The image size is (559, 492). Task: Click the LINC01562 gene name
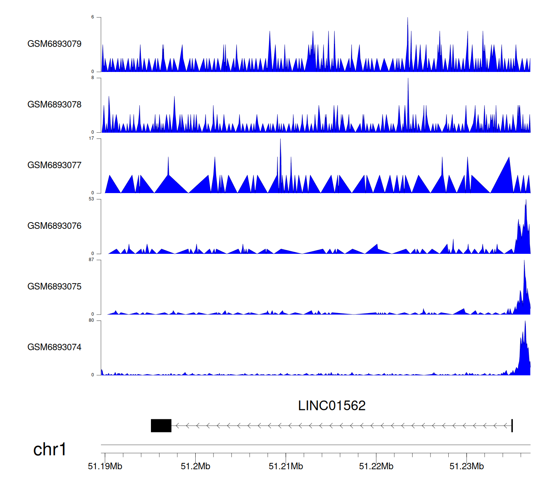click(x=332, y=406)
